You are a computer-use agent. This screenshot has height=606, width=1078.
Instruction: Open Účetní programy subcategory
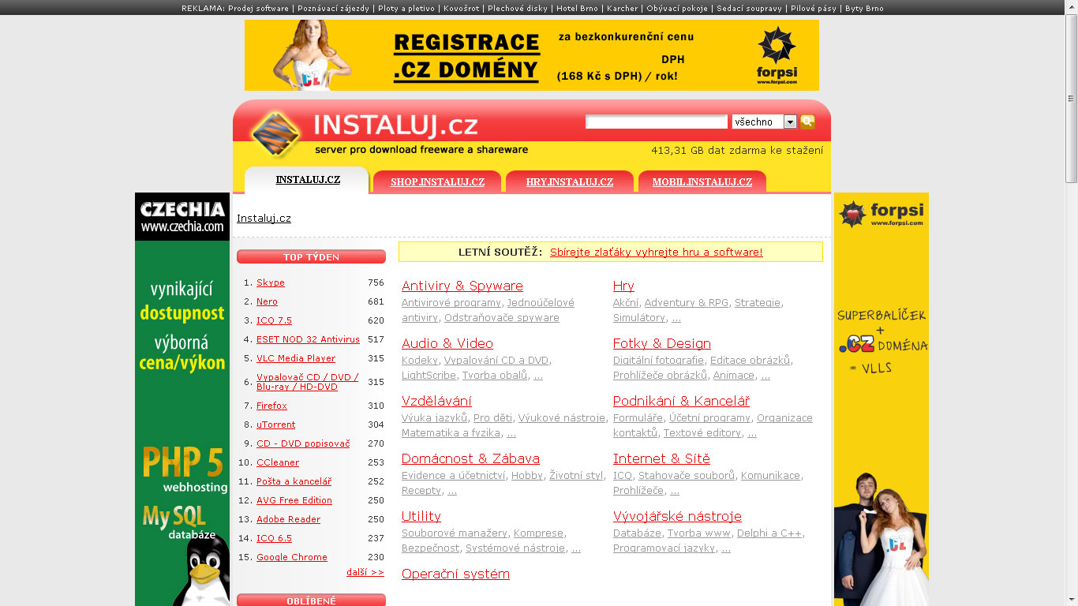point(710,418)
